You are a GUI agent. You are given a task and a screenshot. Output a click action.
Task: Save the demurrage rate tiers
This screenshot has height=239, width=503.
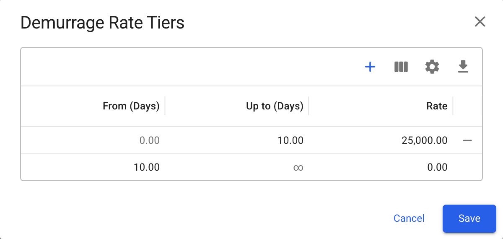469,218
